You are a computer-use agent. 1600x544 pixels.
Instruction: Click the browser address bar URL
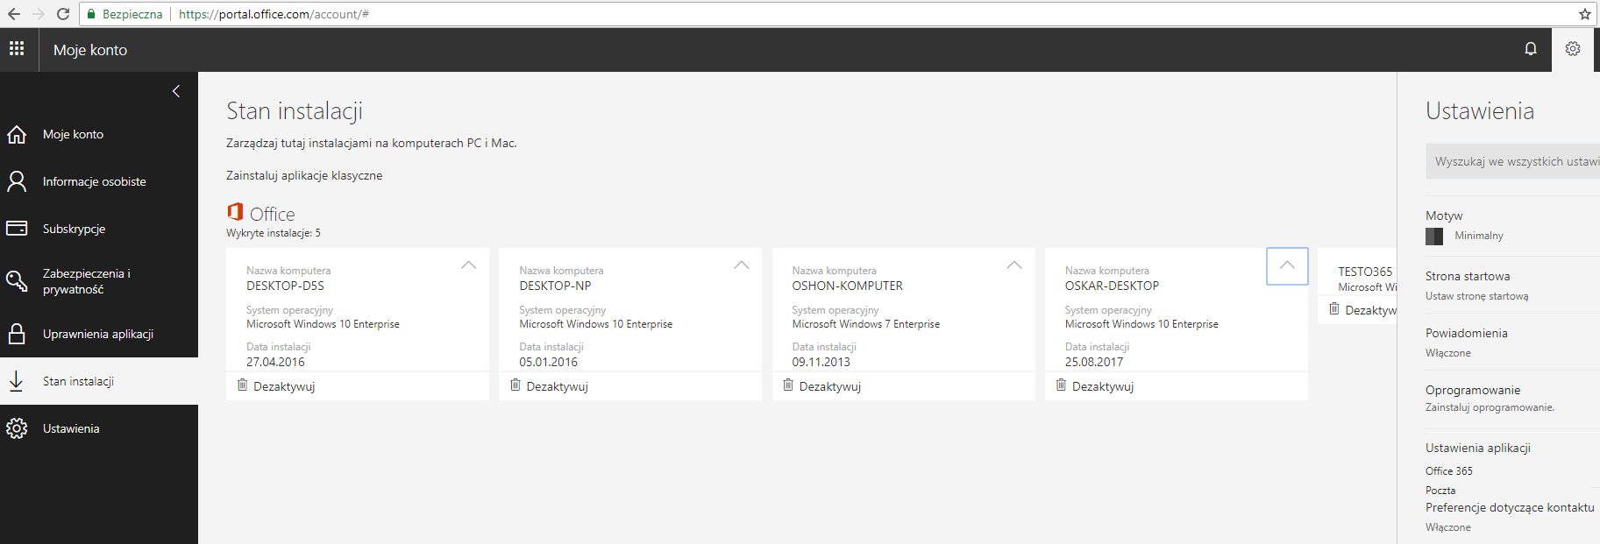[274, 14]
